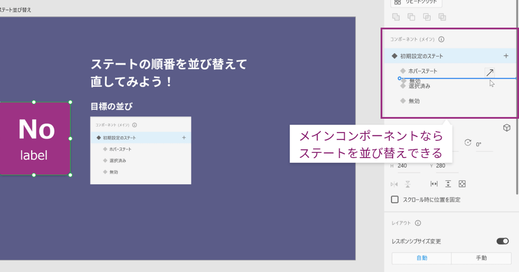This screenshot has width=519, height=272.
Task: Click the H height field showing 240
Action: [x=408, y=166]
